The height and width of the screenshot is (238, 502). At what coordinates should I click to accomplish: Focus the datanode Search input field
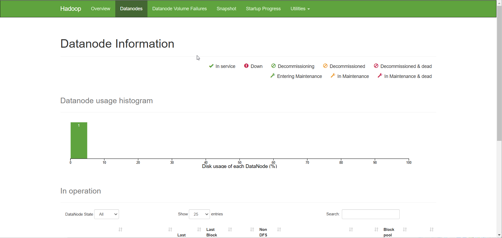[371, 214]
